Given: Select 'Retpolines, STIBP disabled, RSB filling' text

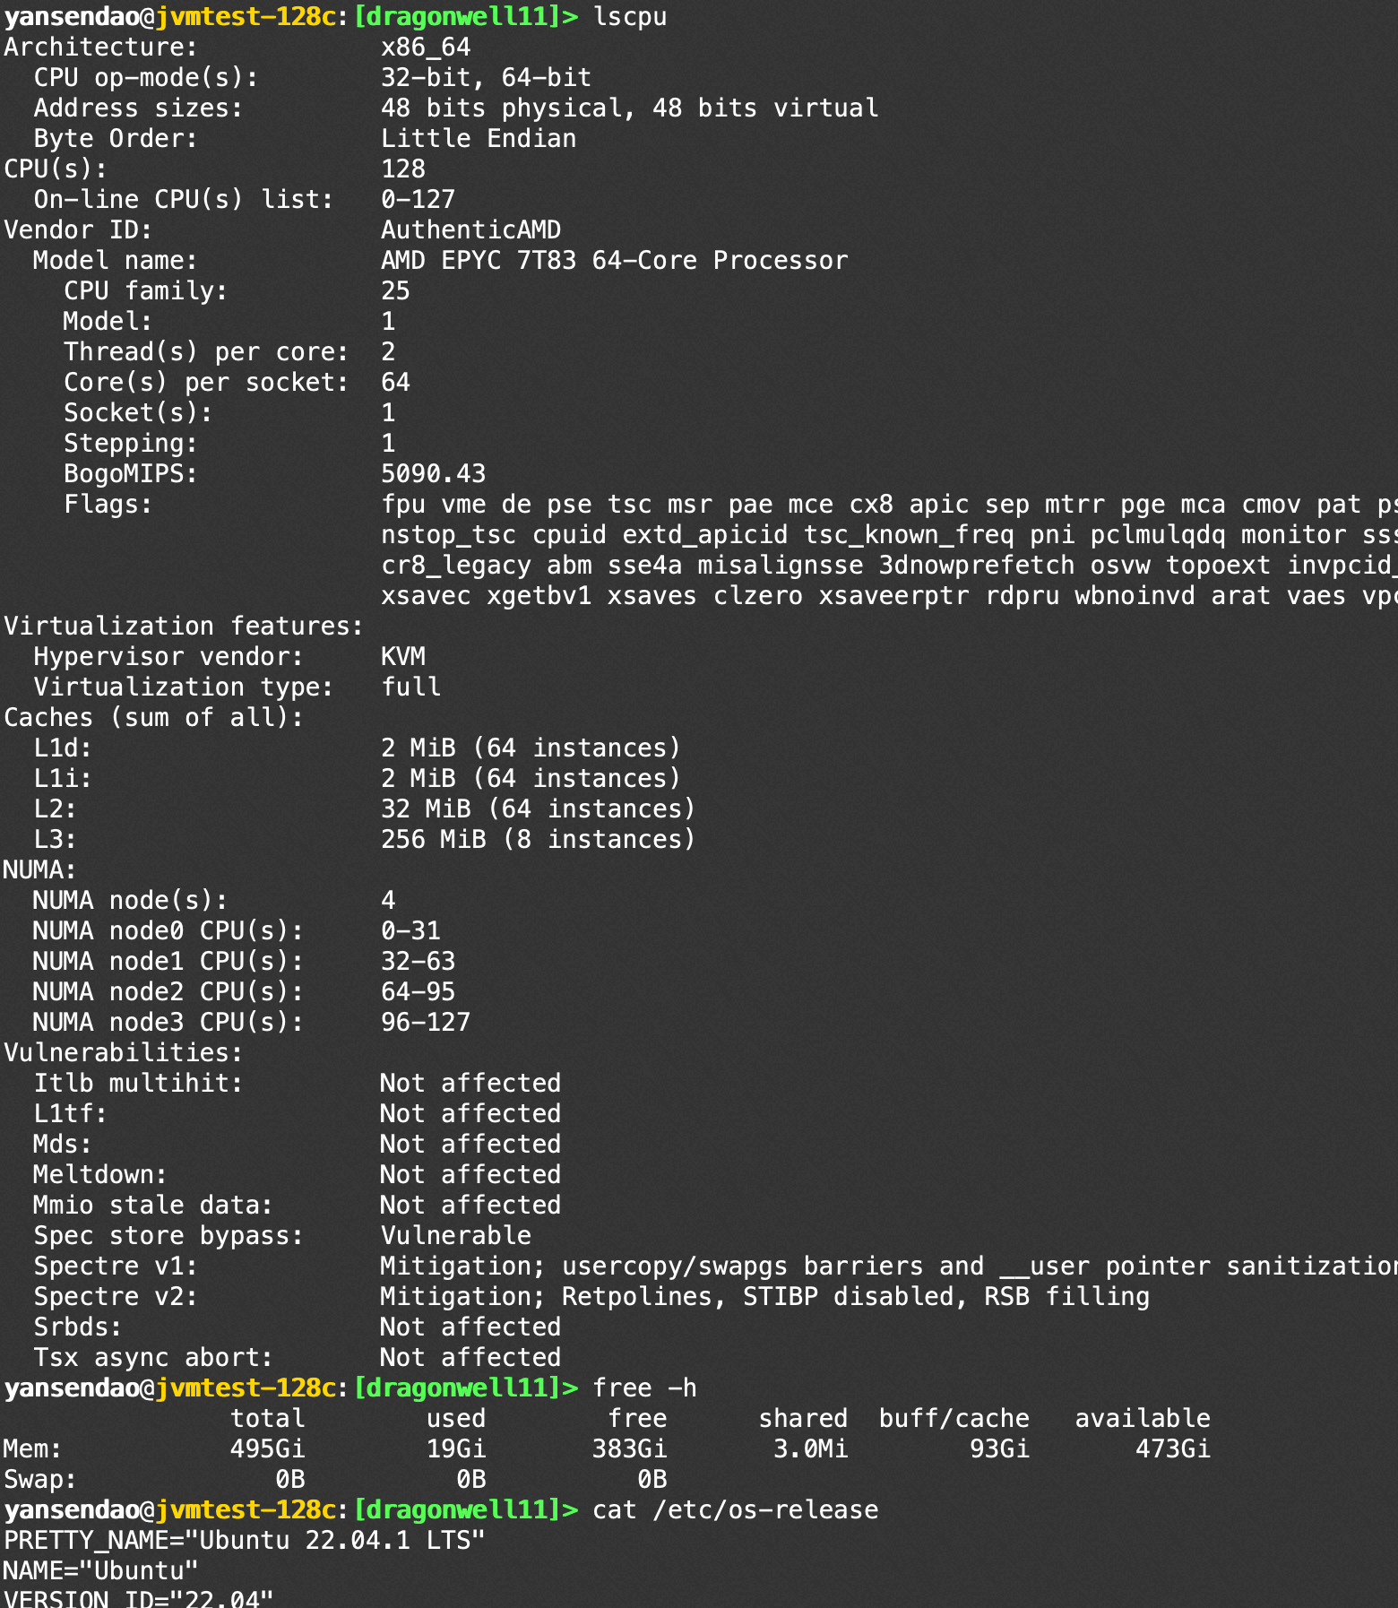Looking at the screenshot, I should (x=856, y=1297).
